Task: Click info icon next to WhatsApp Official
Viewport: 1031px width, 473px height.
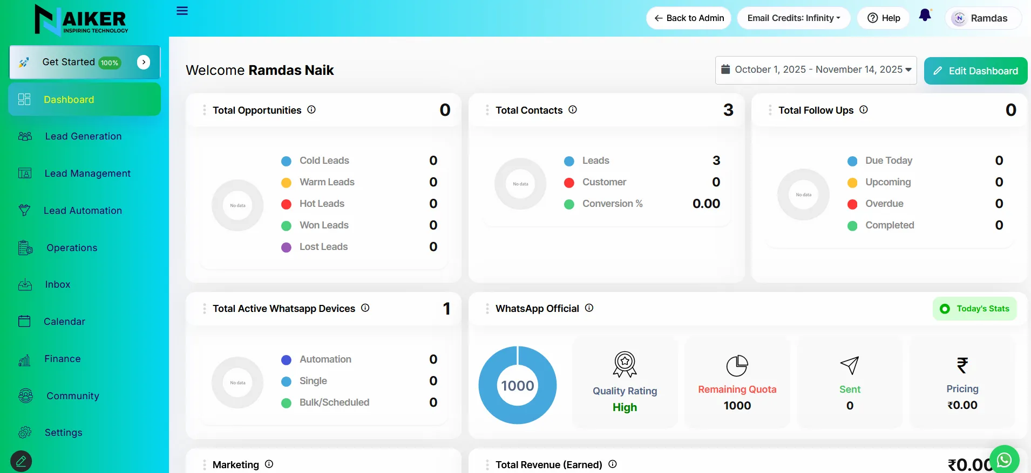Action: (x=589, y=308)
